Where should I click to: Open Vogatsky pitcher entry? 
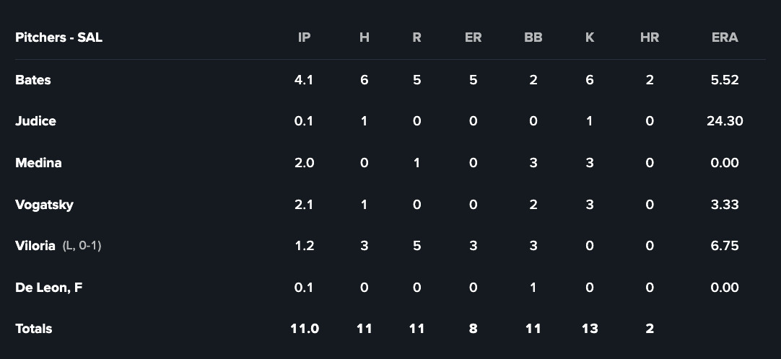[x=44, y=205]
